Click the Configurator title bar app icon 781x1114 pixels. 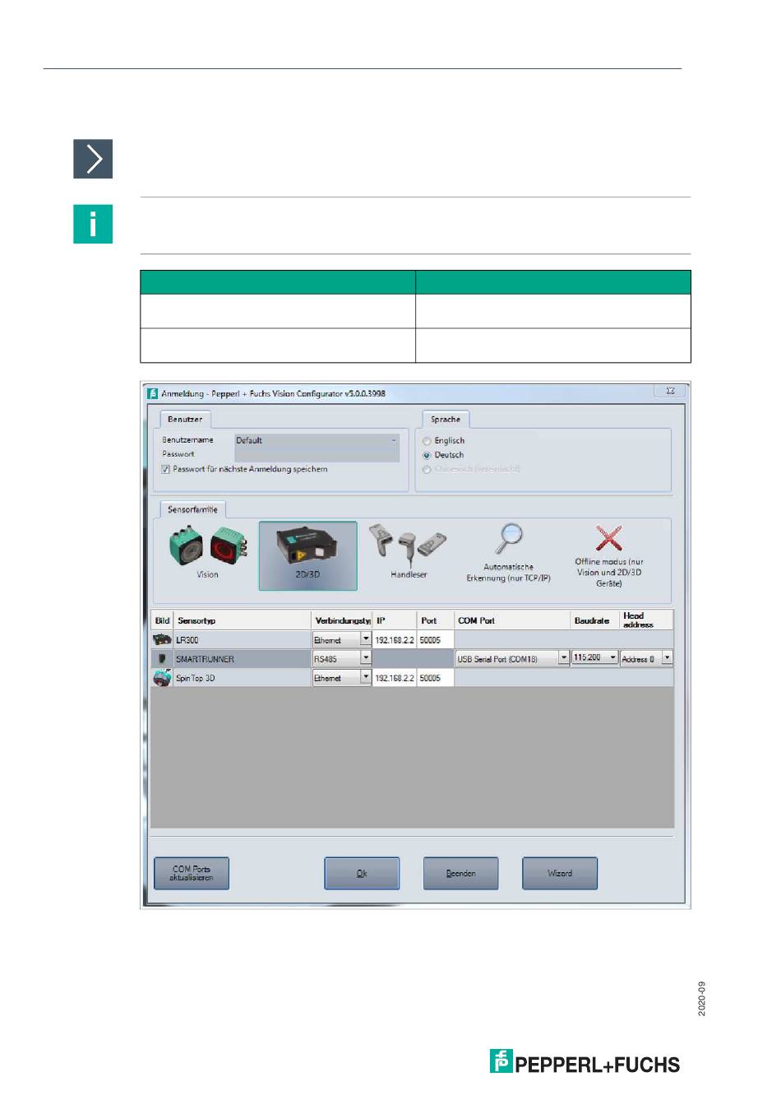(152, 393)
